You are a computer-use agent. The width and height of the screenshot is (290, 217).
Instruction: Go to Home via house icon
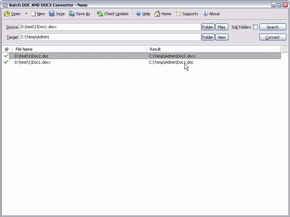157,14
